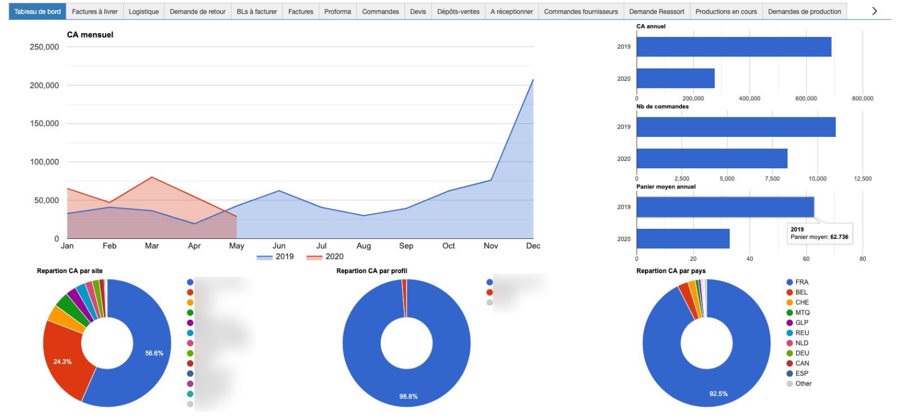The image size is (899, 419).
Task: Switch to the Proforma tab
Action: tap(338, 11)
